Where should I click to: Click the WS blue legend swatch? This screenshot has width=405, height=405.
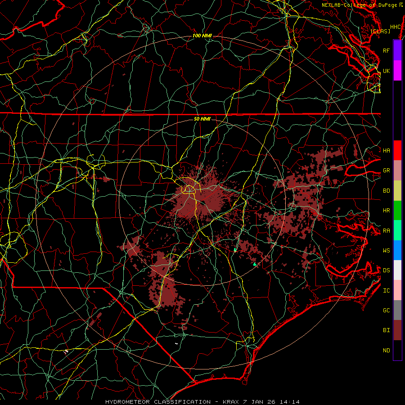click(x=397, y=250)
